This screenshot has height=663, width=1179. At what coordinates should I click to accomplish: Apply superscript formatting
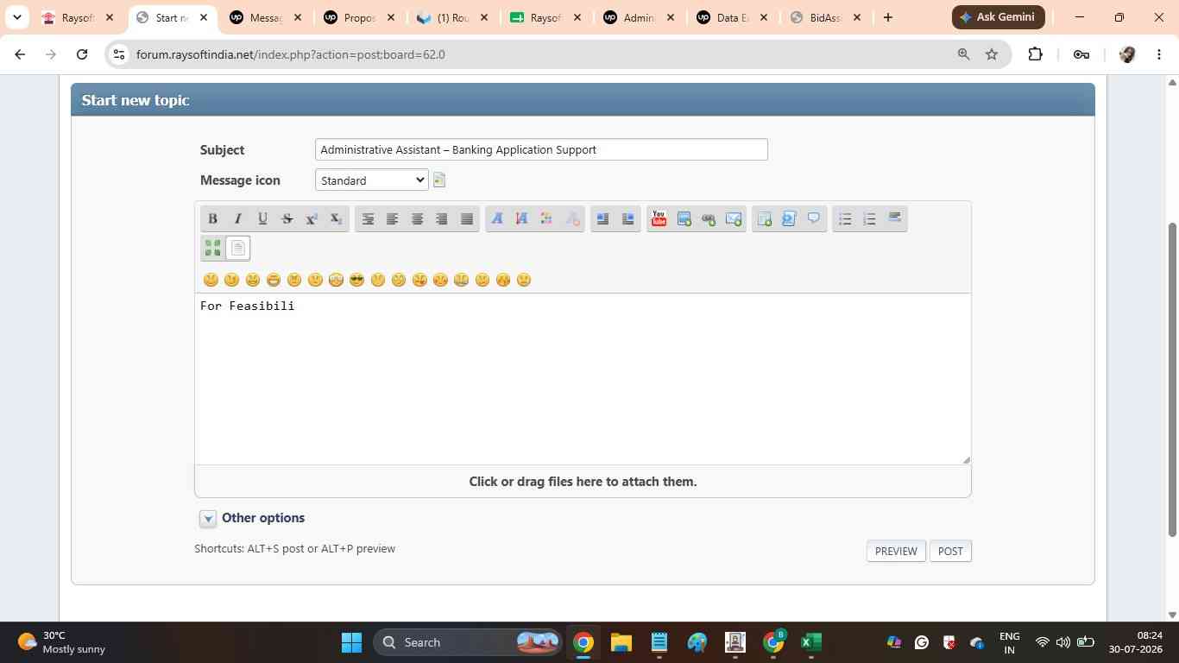pos(312,218)
